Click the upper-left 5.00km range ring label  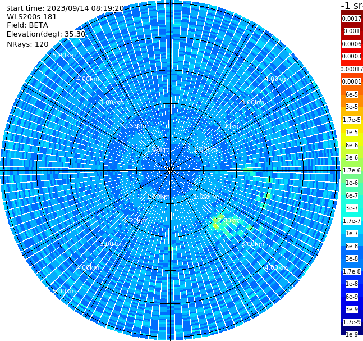64,55
